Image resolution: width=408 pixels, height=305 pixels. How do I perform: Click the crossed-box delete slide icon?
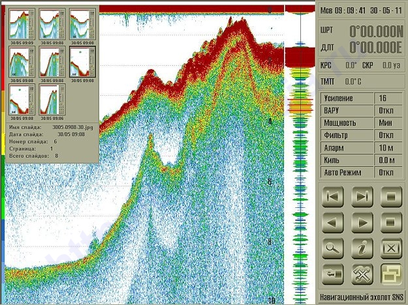(x=390, y=248)
